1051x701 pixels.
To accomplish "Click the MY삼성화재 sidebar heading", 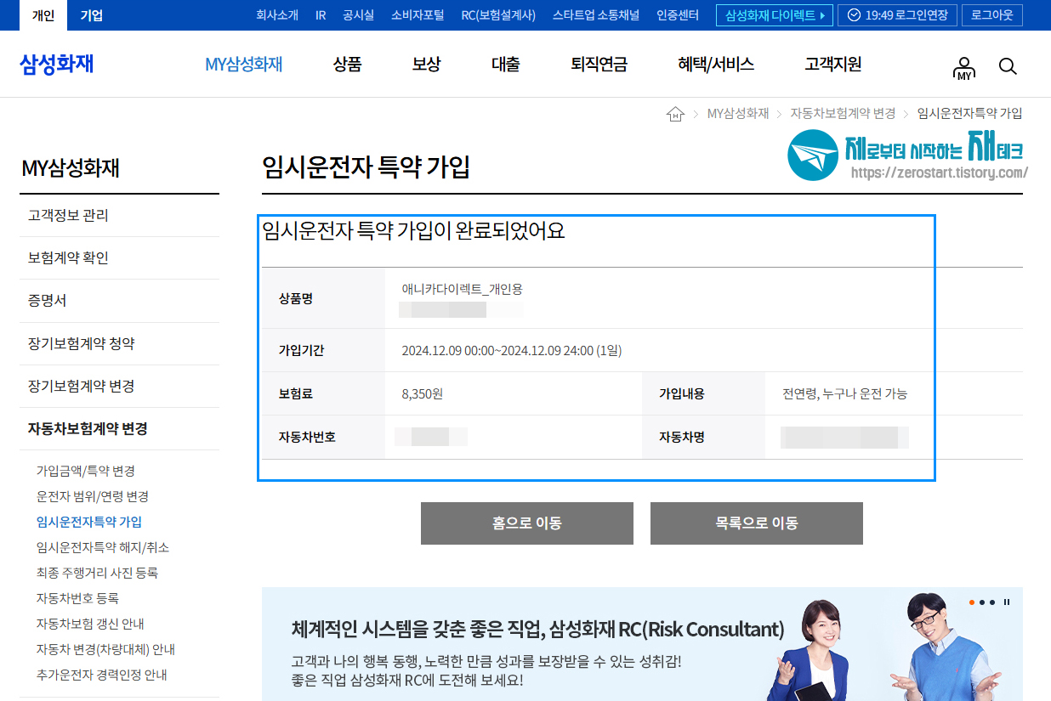I will (x=71, y=168).
